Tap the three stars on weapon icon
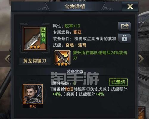The height and width of the screenshot is (119, 149). [x=35, y=47]
